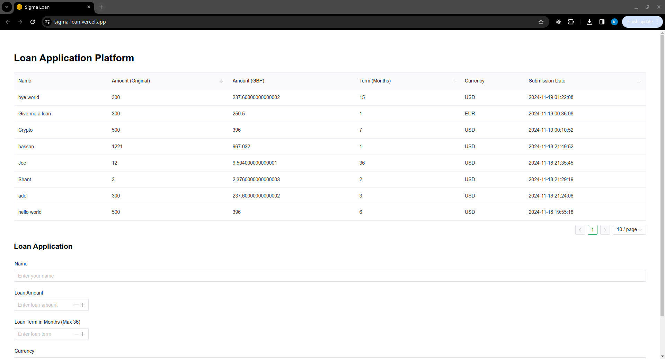Click date 2024-11-18 21:49:52
The image size is (665, 359).
tap(551, 147)
